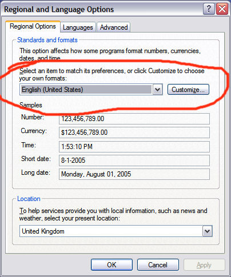231x277 pixels.
Task: Click the Number sample field
Action: 134,119
